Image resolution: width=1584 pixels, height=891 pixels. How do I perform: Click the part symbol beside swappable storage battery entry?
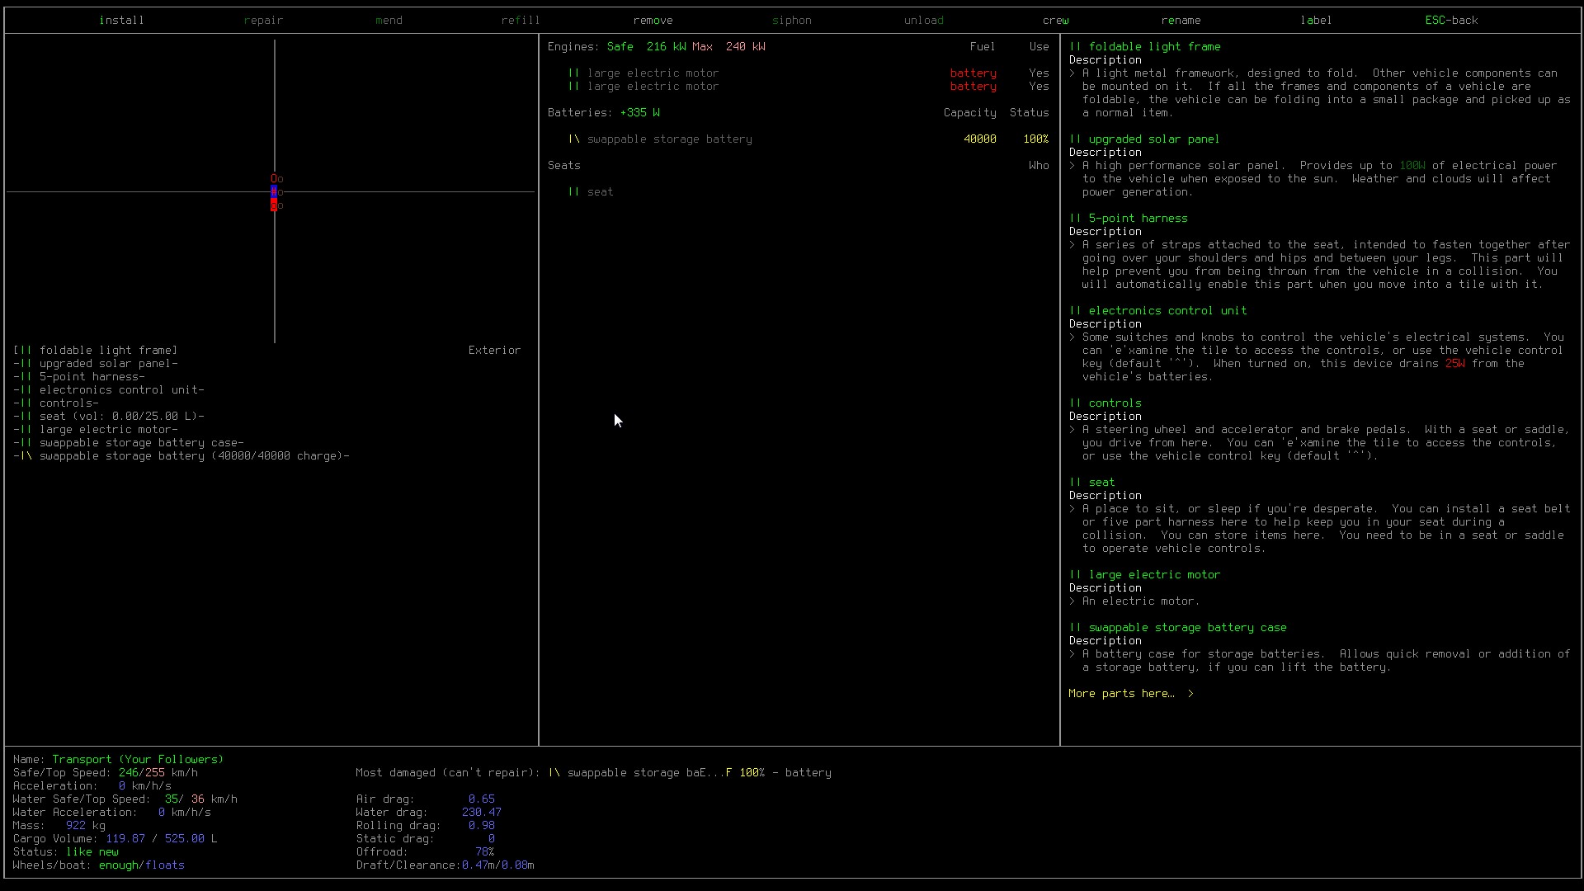point(573,139)
